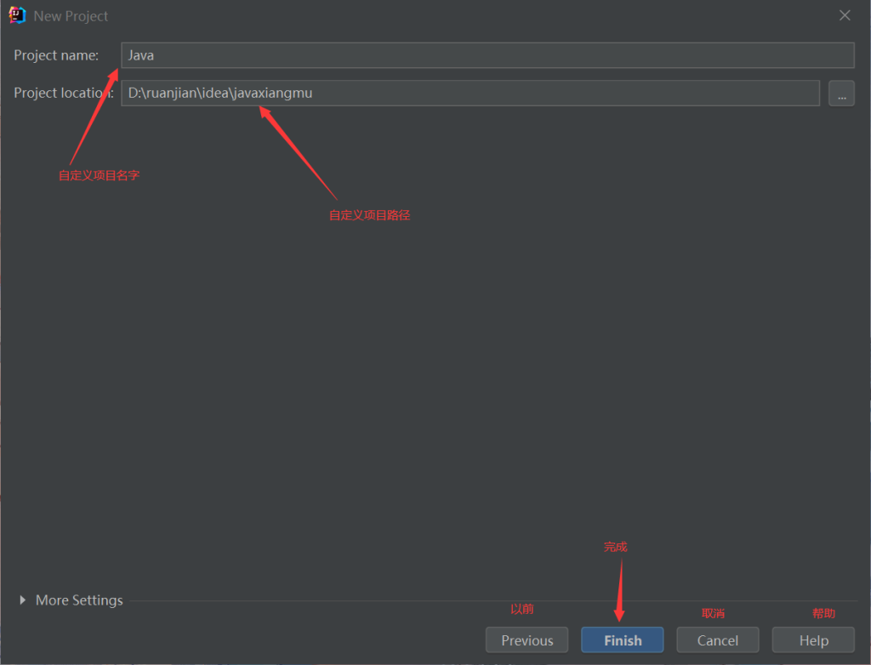
Task: Click the More Settings label text
Action: click(x=79, y=600)
